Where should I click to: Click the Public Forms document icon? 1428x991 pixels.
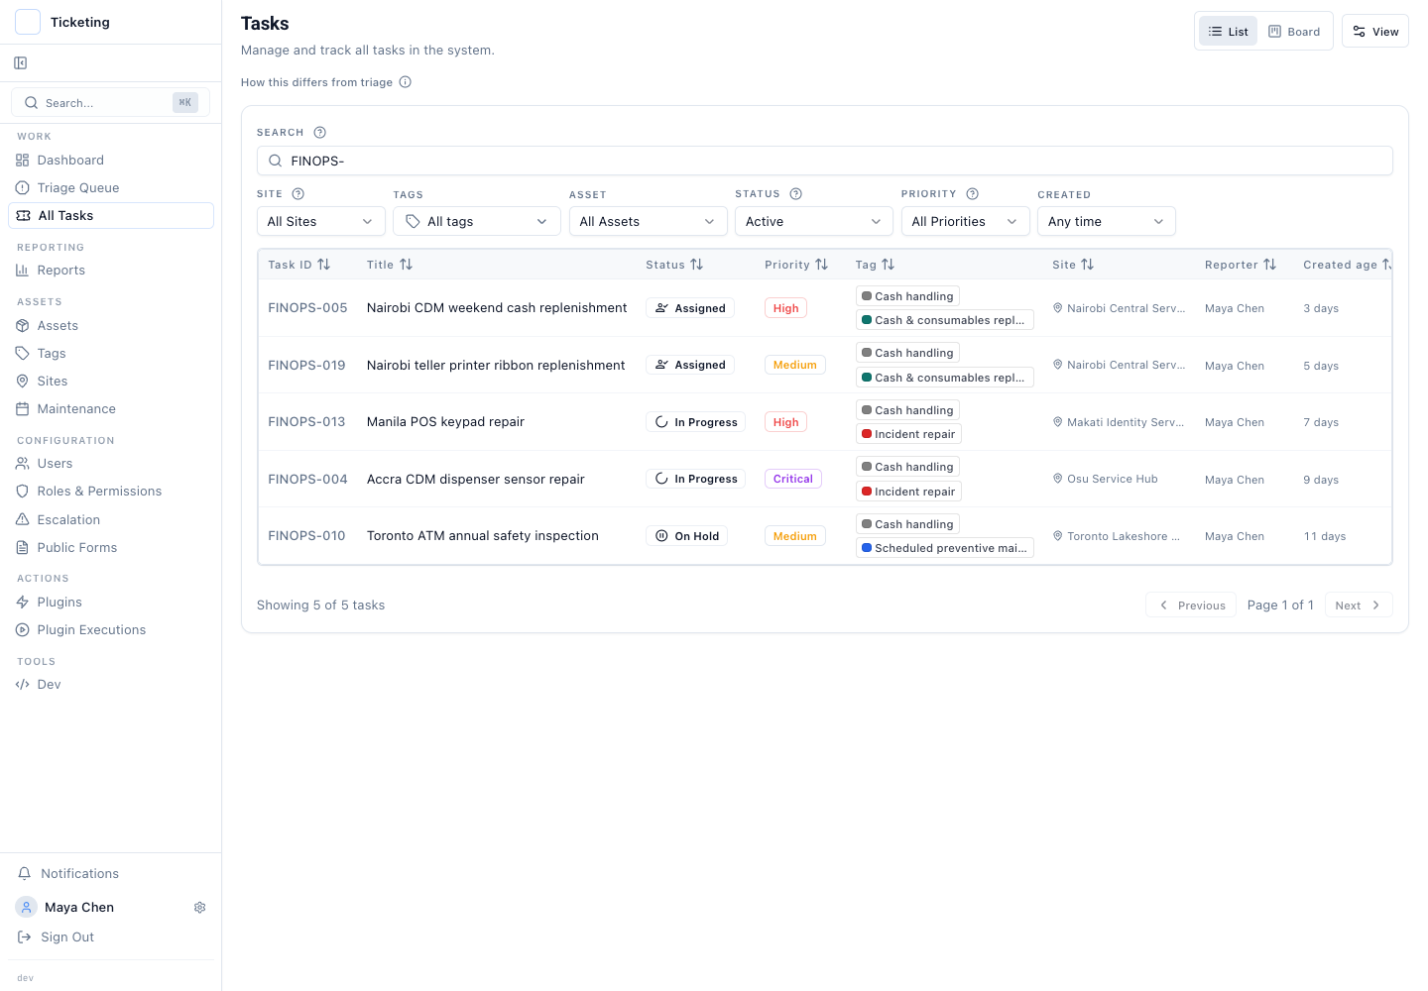pos(23,548)
